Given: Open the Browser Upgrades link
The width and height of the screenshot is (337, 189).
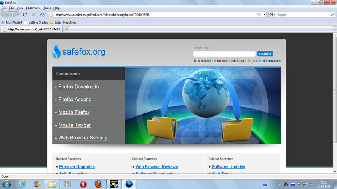Looking at the screenshot, I should click(x=77, y=166).
